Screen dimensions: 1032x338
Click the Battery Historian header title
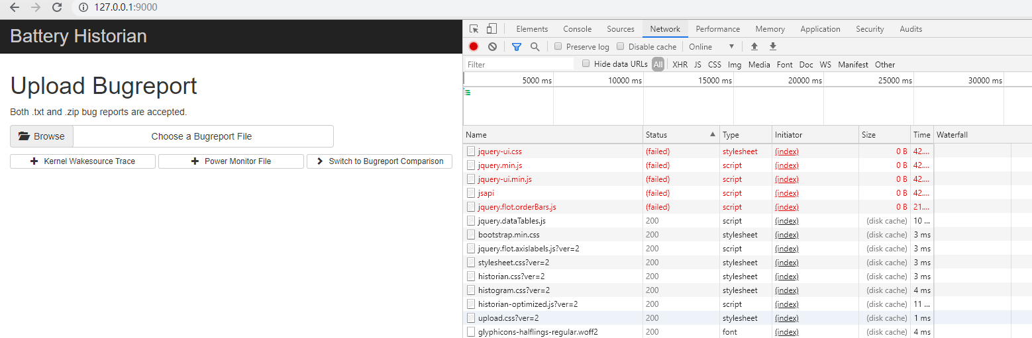point(78,36)
